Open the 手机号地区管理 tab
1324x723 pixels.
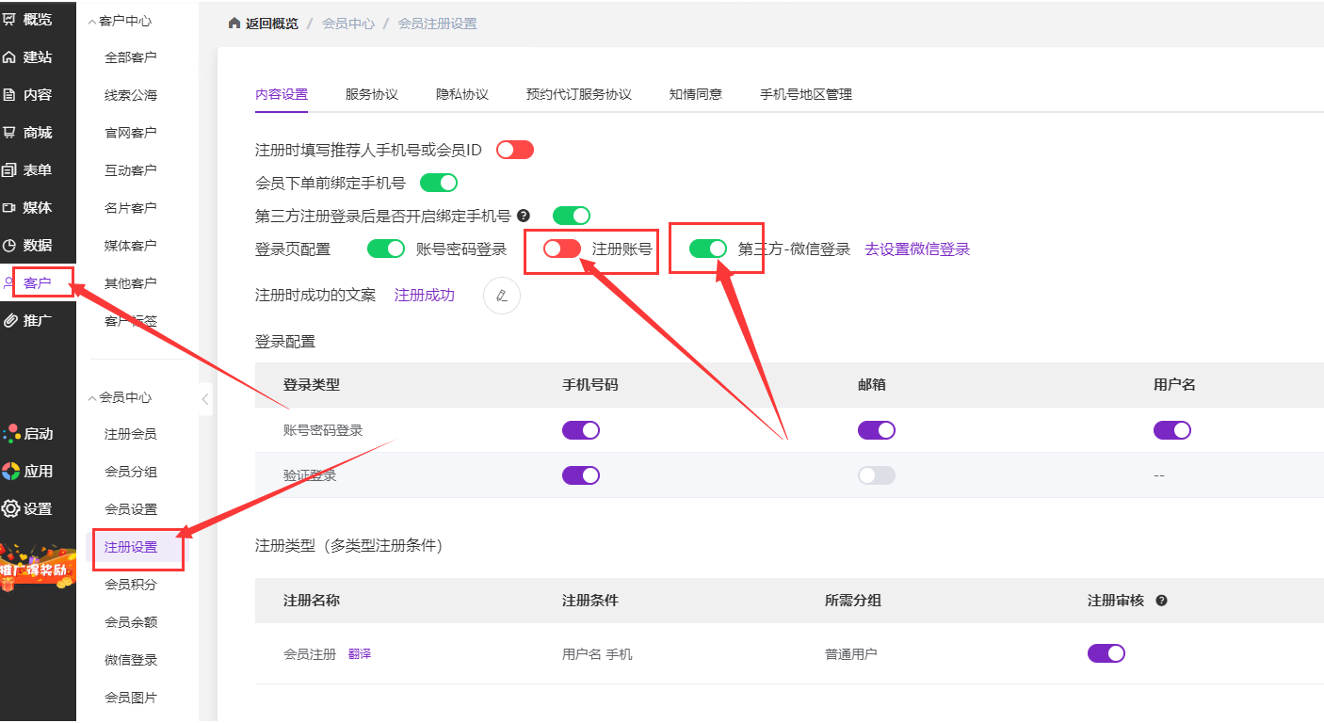click(x=805, y=94)
